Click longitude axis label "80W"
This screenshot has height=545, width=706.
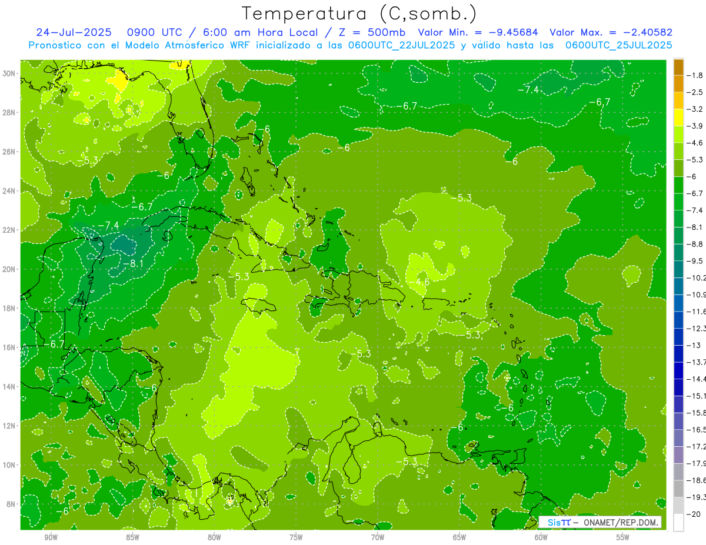coord(215,537)
